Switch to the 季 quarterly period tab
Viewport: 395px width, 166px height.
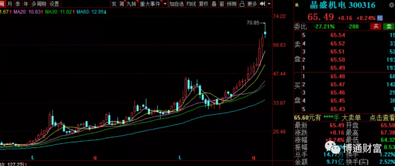18,4
